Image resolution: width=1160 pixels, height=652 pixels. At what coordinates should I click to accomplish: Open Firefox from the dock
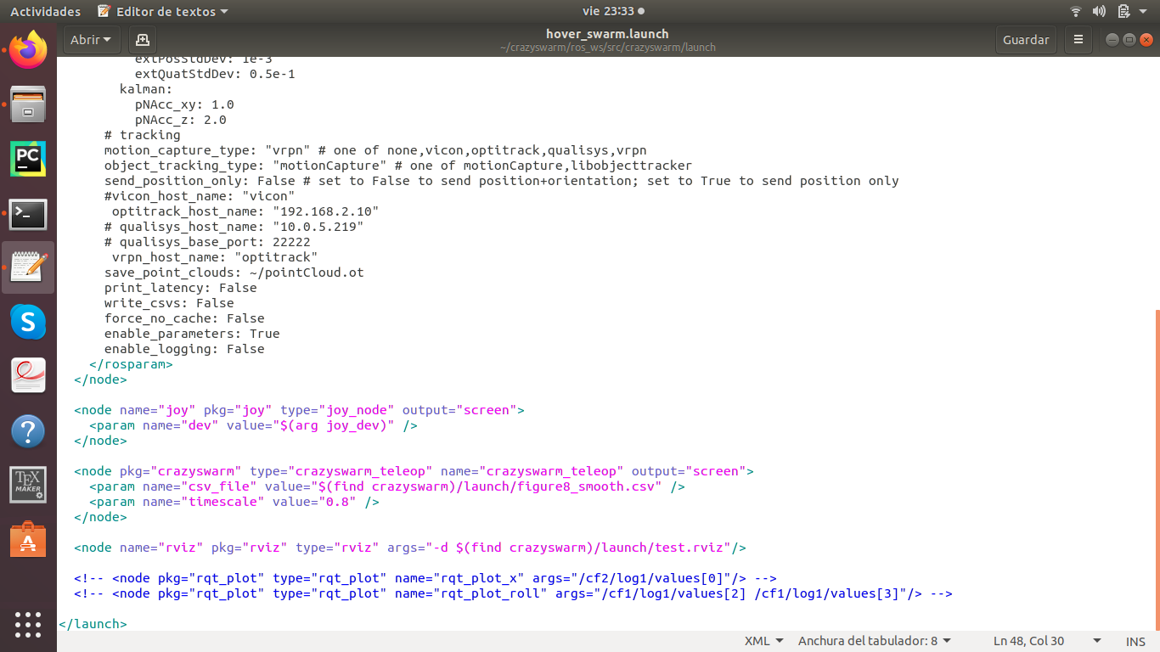pyautogui.click(x=28, y=50)
